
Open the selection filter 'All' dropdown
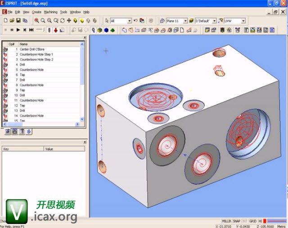tap(130, 21)
